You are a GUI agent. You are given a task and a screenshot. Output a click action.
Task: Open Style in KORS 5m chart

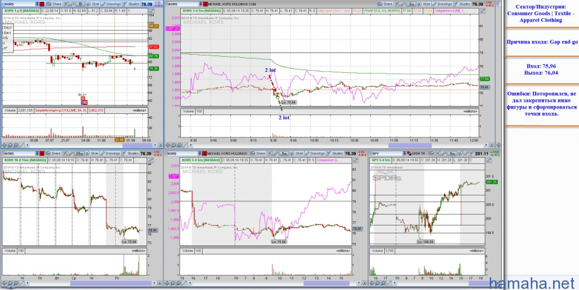[x=297, y=154]
